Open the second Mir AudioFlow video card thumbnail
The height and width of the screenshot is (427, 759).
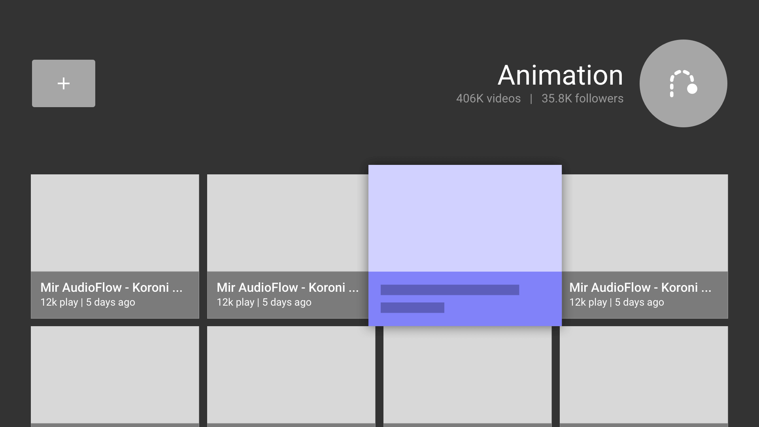coord(288,223)
